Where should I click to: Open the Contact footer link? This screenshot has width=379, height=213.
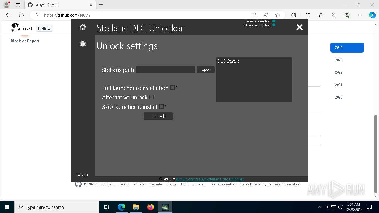point(200,184)
